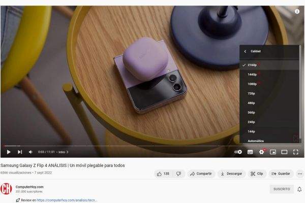This screenshot has height=203, width=305.
Task: Click the Calidad menu header title
Action: point(256,51)
